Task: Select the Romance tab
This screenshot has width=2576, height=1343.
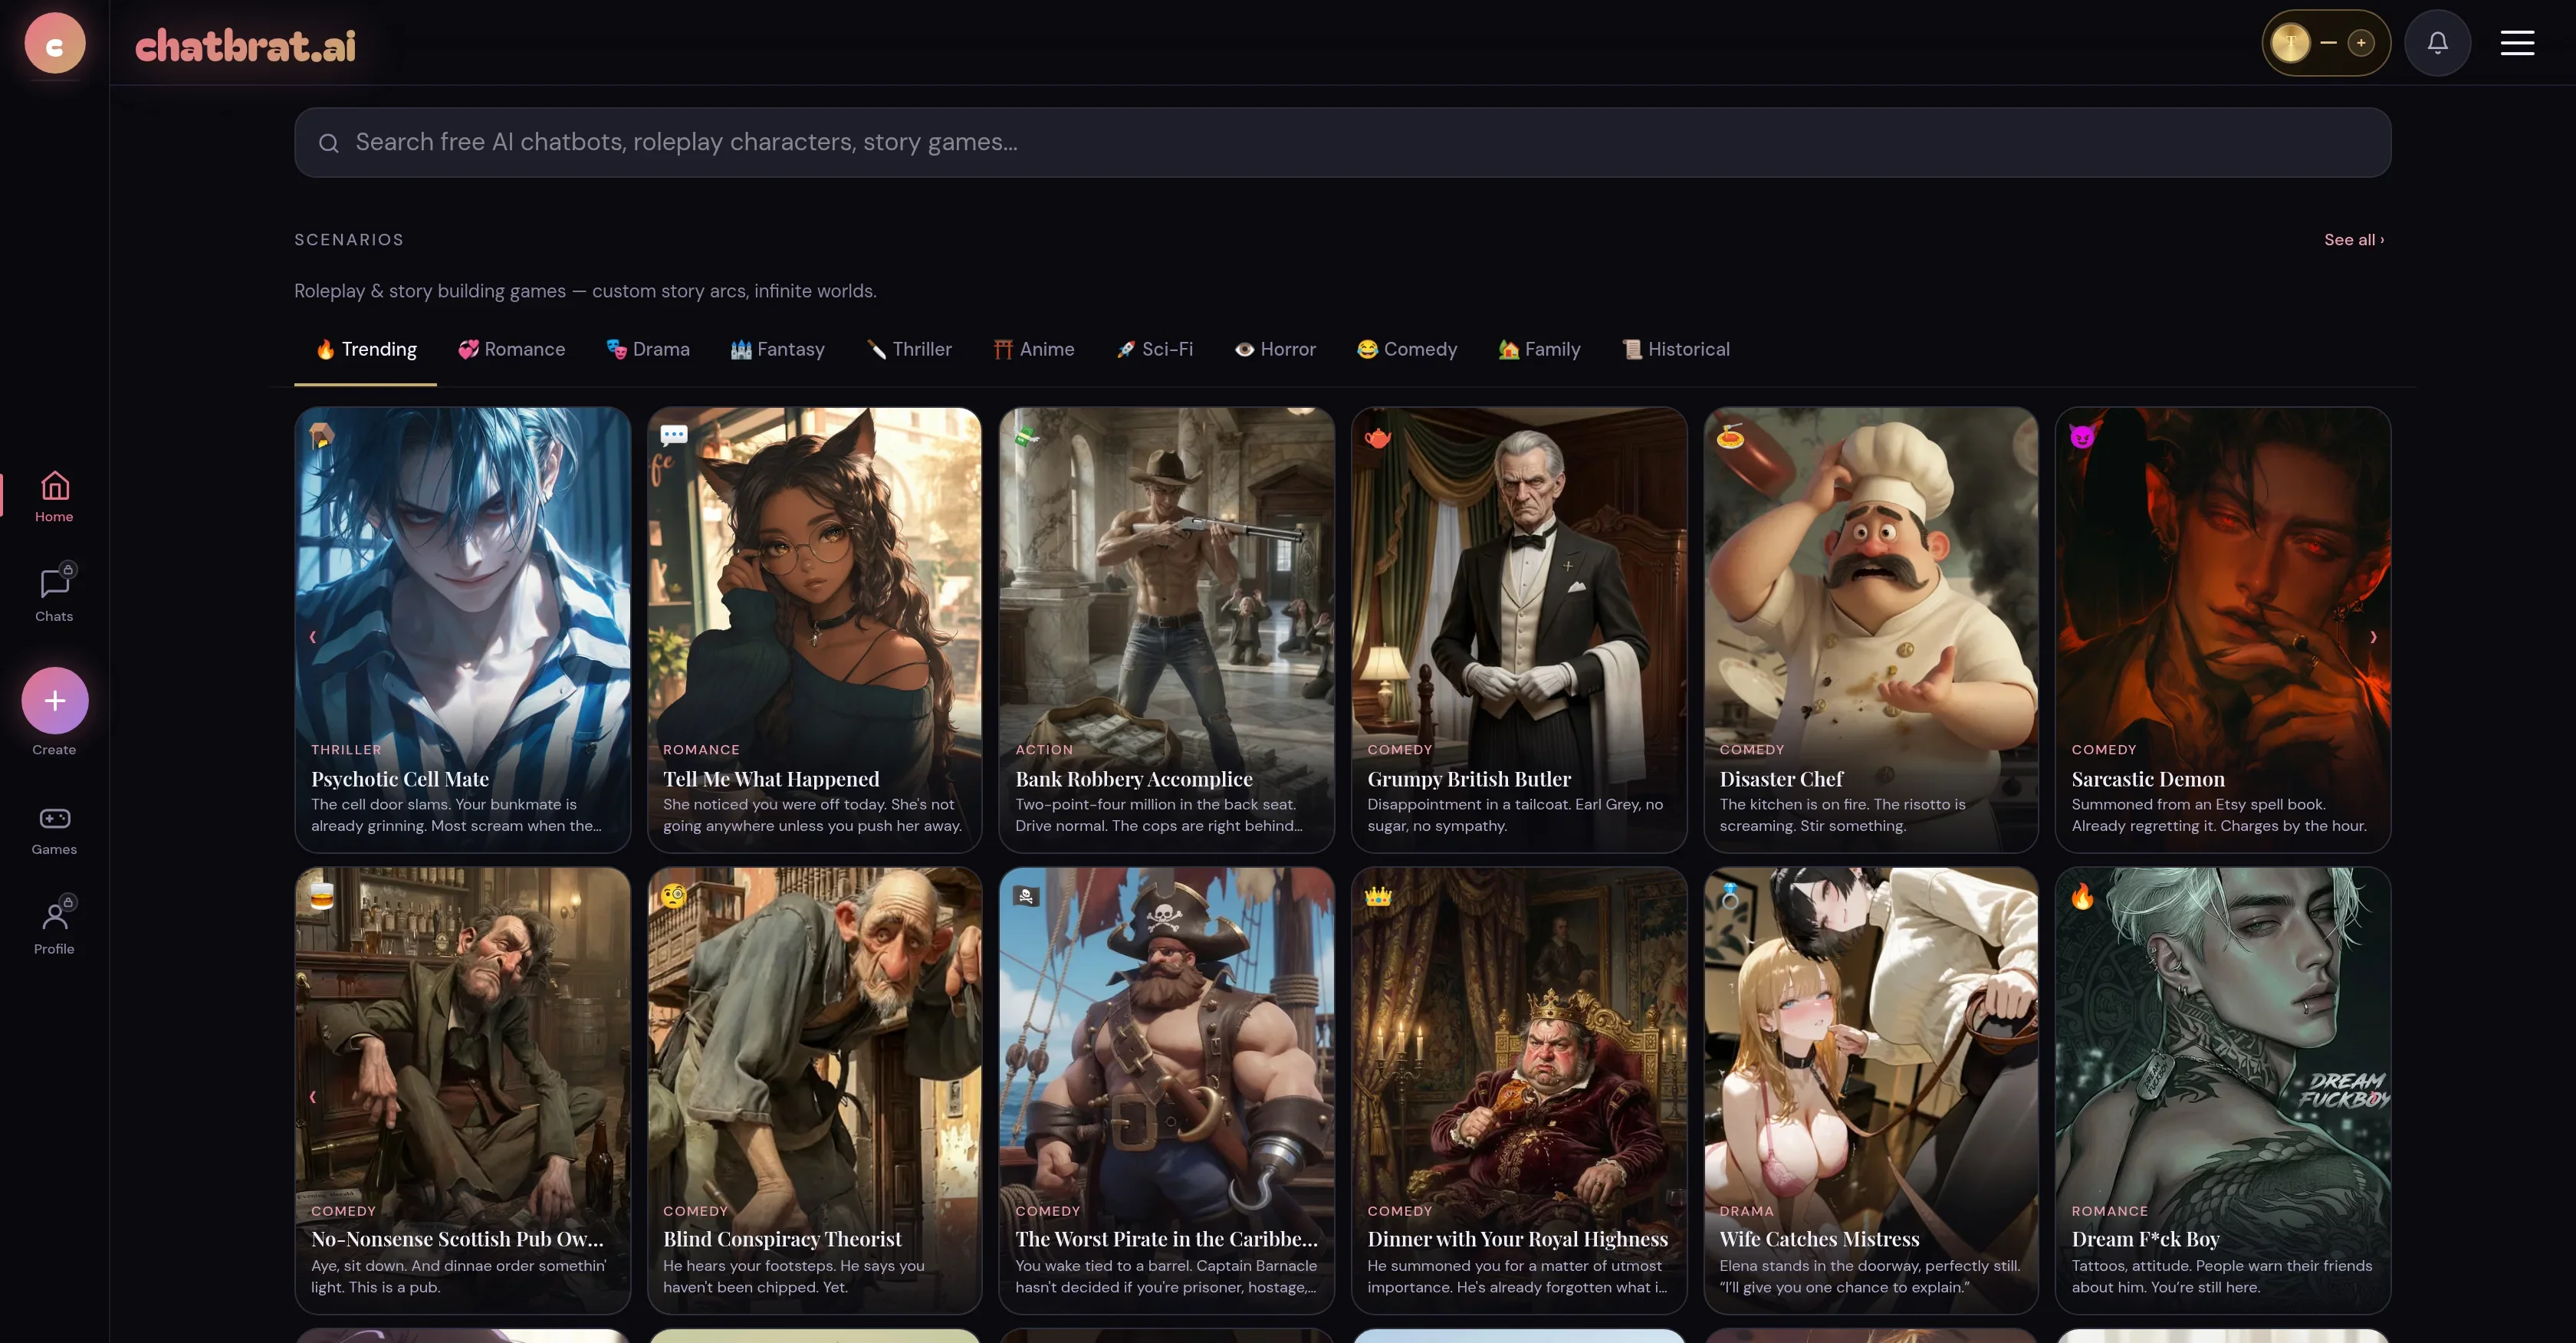Action: point(511,349)
